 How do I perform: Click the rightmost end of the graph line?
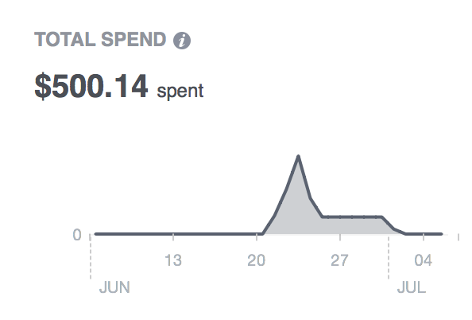(441, 234)
